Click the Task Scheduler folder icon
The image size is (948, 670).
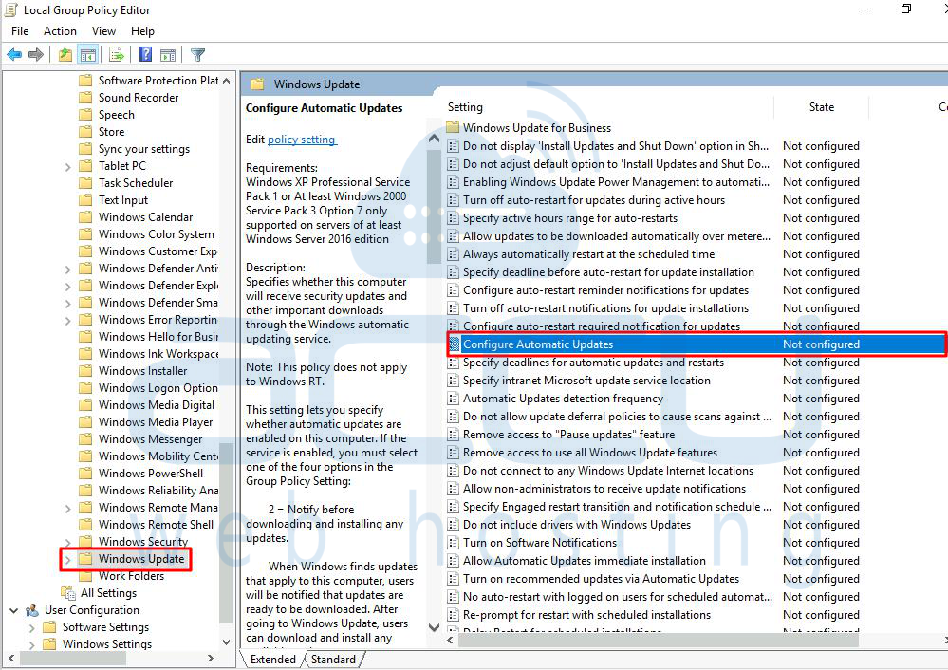point(85,182)
